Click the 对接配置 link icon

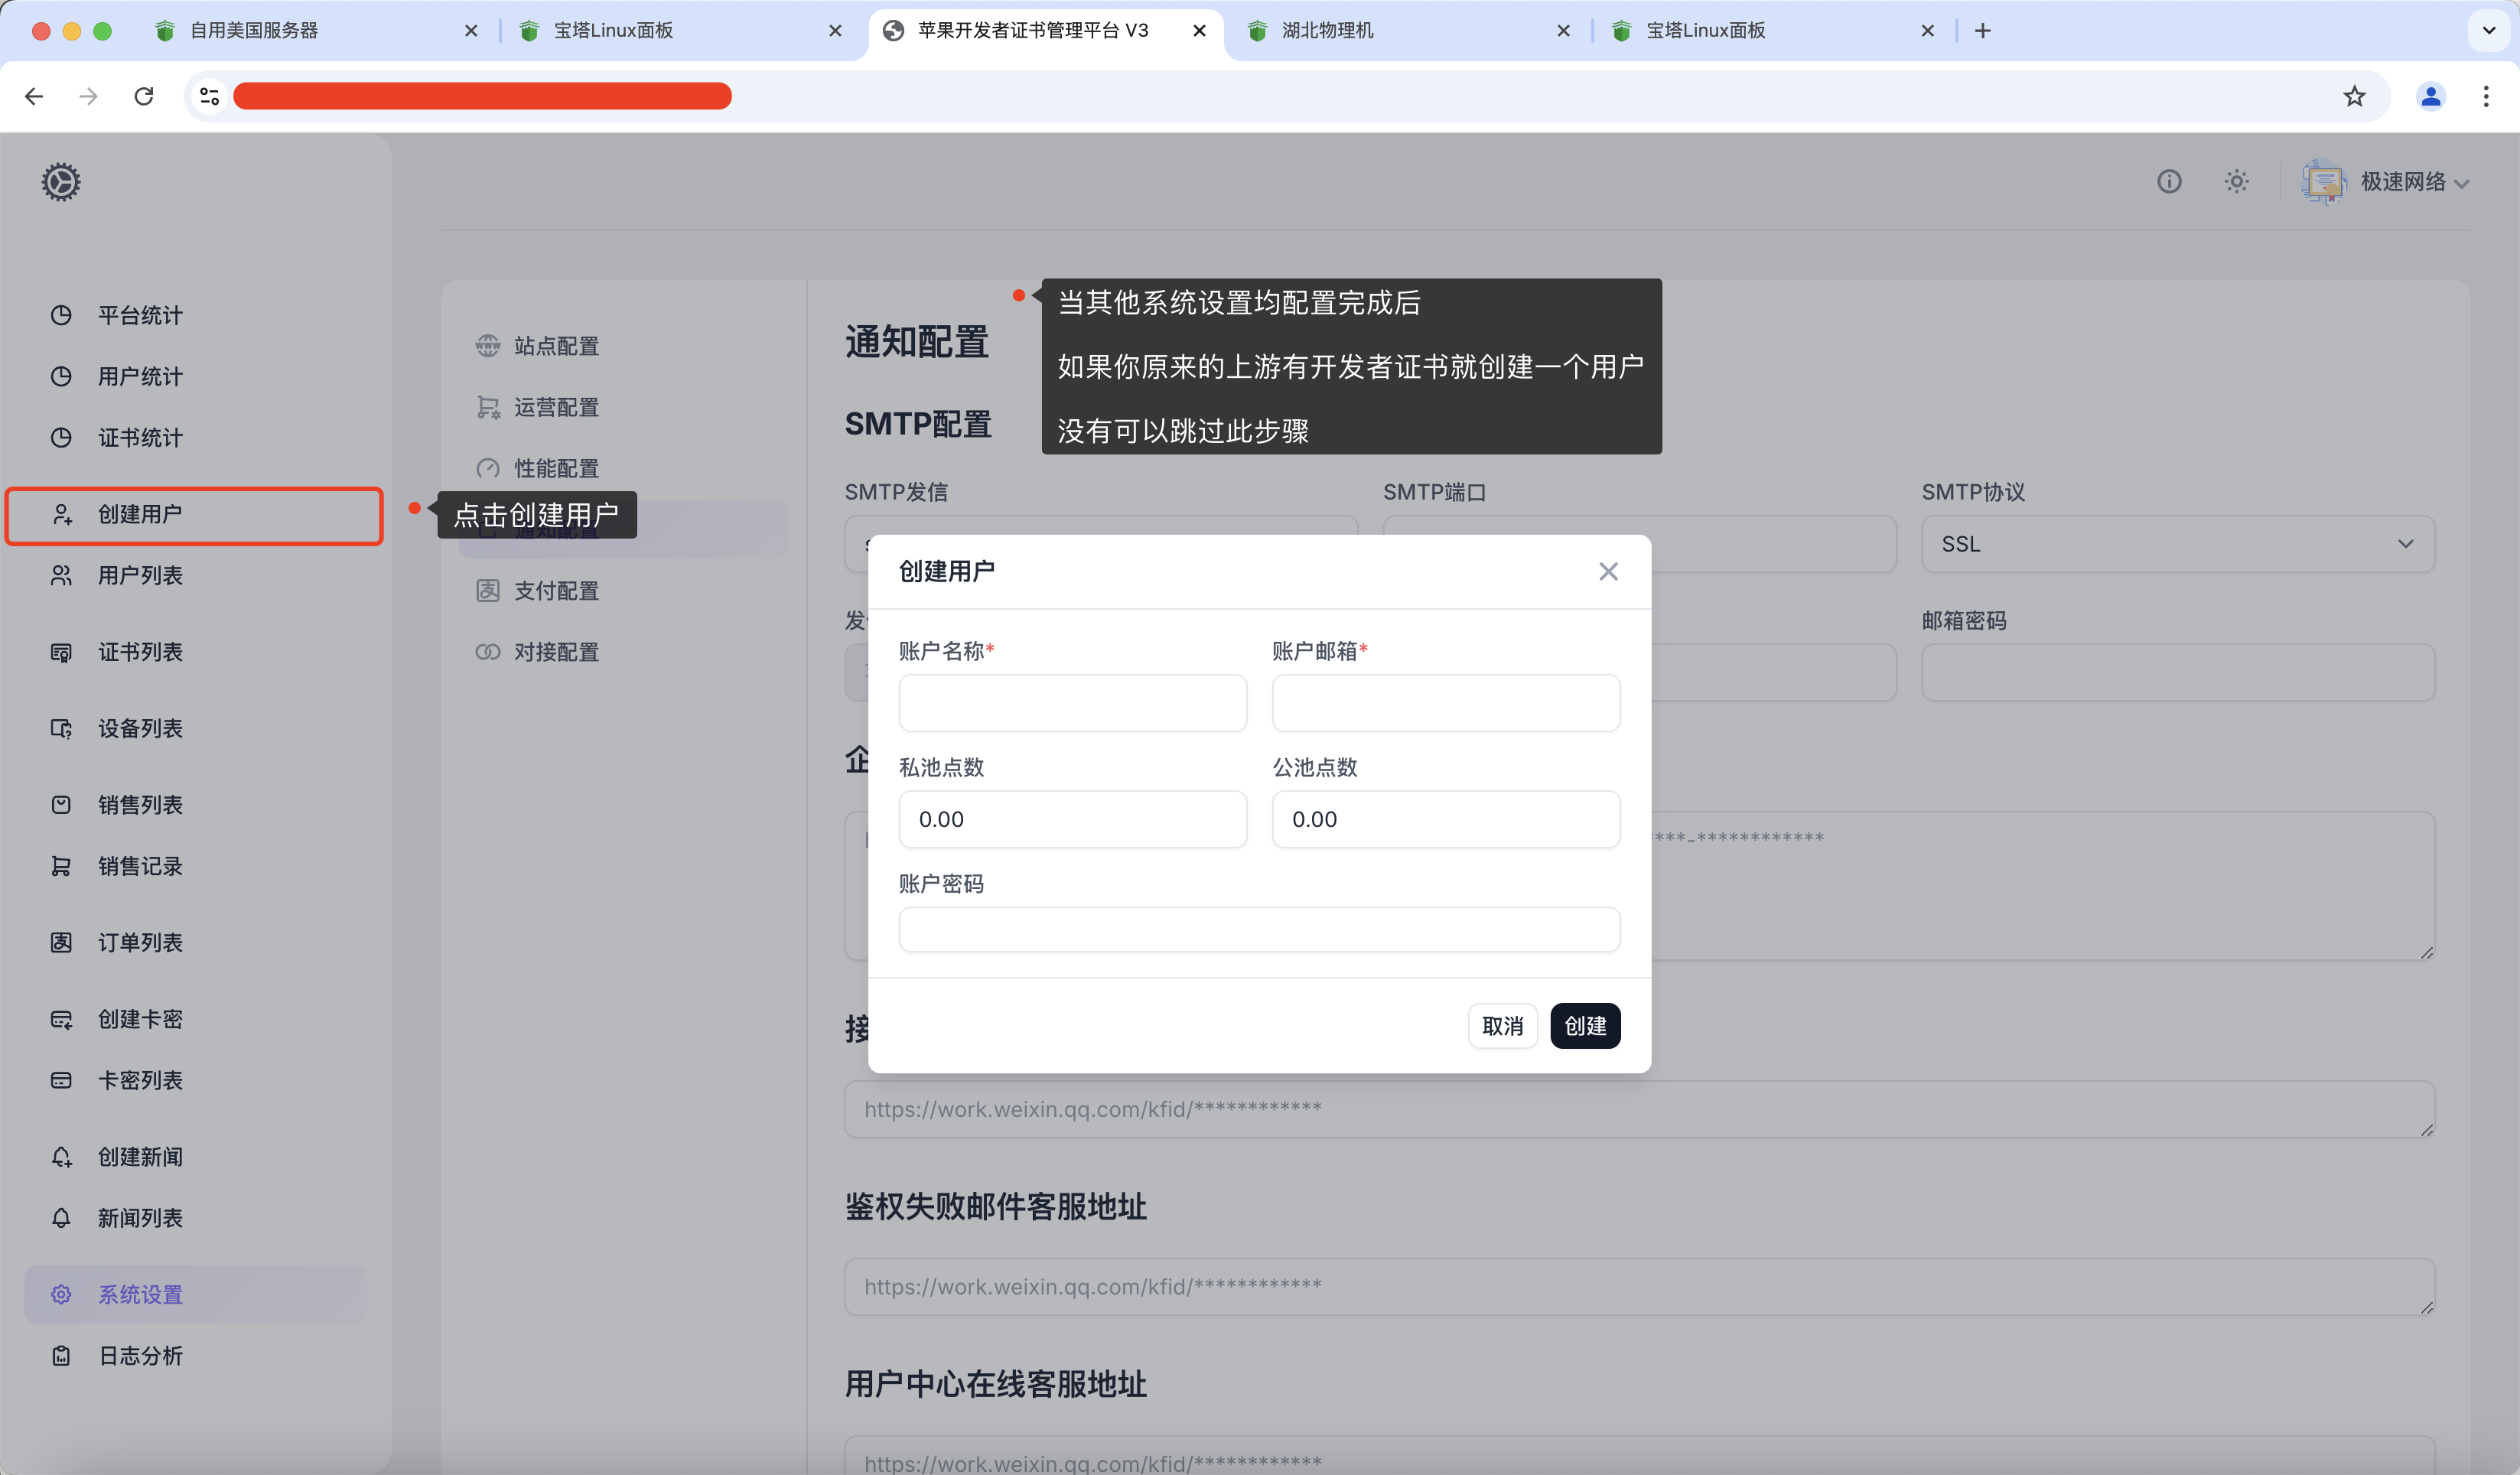pos(488,652)
